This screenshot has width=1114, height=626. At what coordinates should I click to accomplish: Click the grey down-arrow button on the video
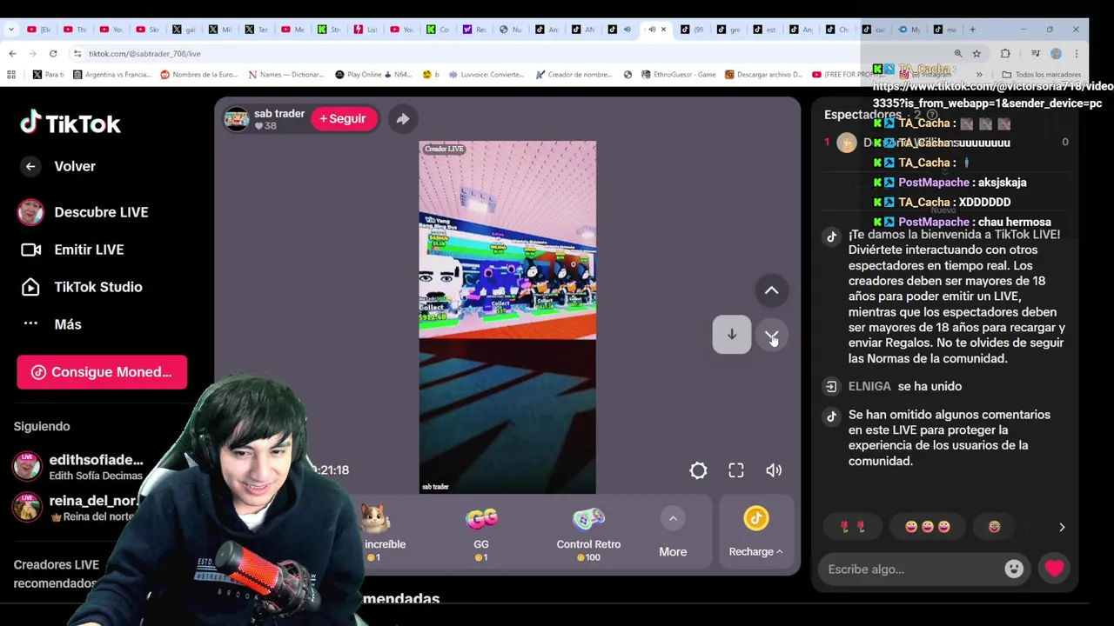(732, 335)
